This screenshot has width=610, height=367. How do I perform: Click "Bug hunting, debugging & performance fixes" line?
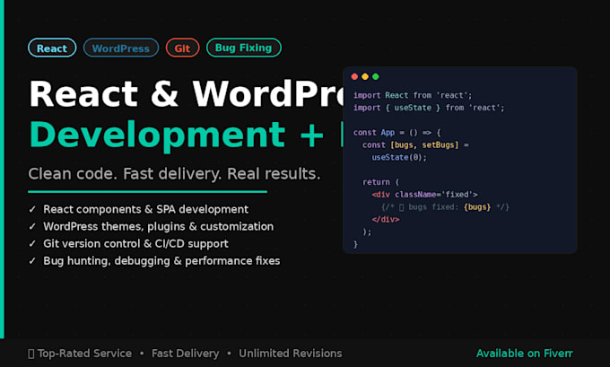coord(161,261)
